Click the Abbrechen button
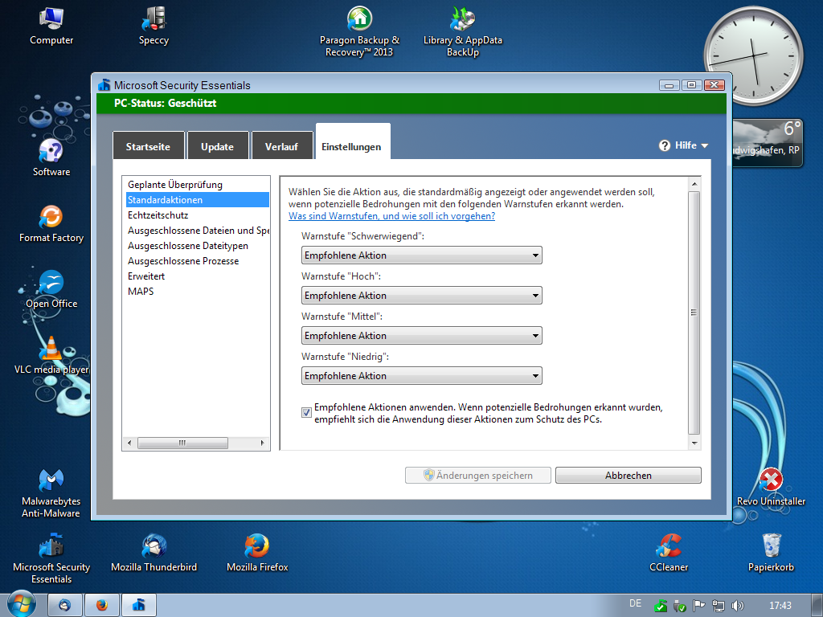The image size is (823, 617). click(x=629, y=476)
